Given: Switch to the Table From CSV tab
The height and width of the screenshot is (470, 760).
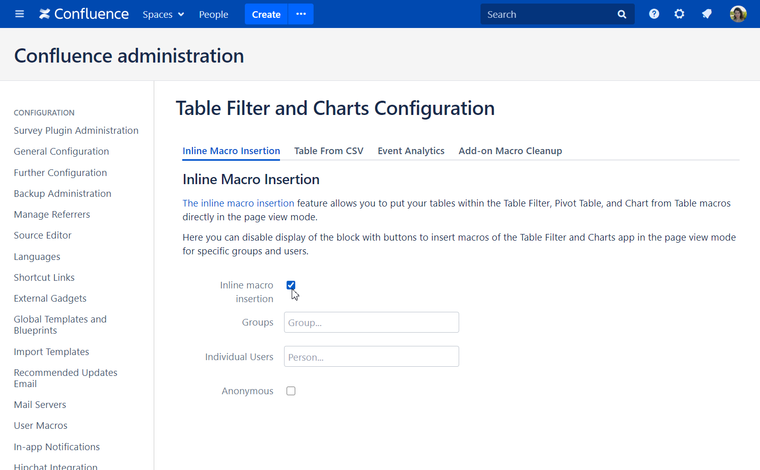Looking at the screenshot, I should (x=328, y=151).
